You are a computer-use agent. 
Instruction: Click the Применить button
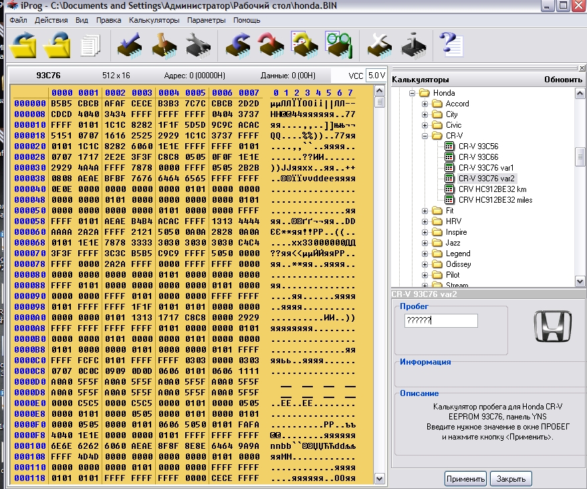coord(466,479)
